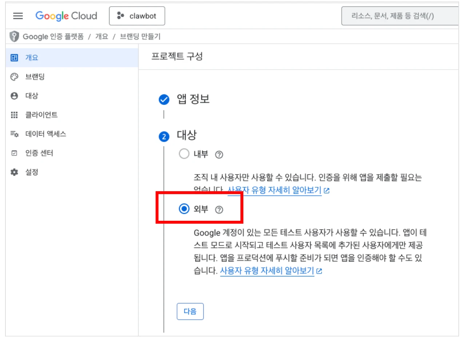Click the 데이터 액세스 icon
The width and height of the screenshot is (462, 341).
[x=14, y=134]
